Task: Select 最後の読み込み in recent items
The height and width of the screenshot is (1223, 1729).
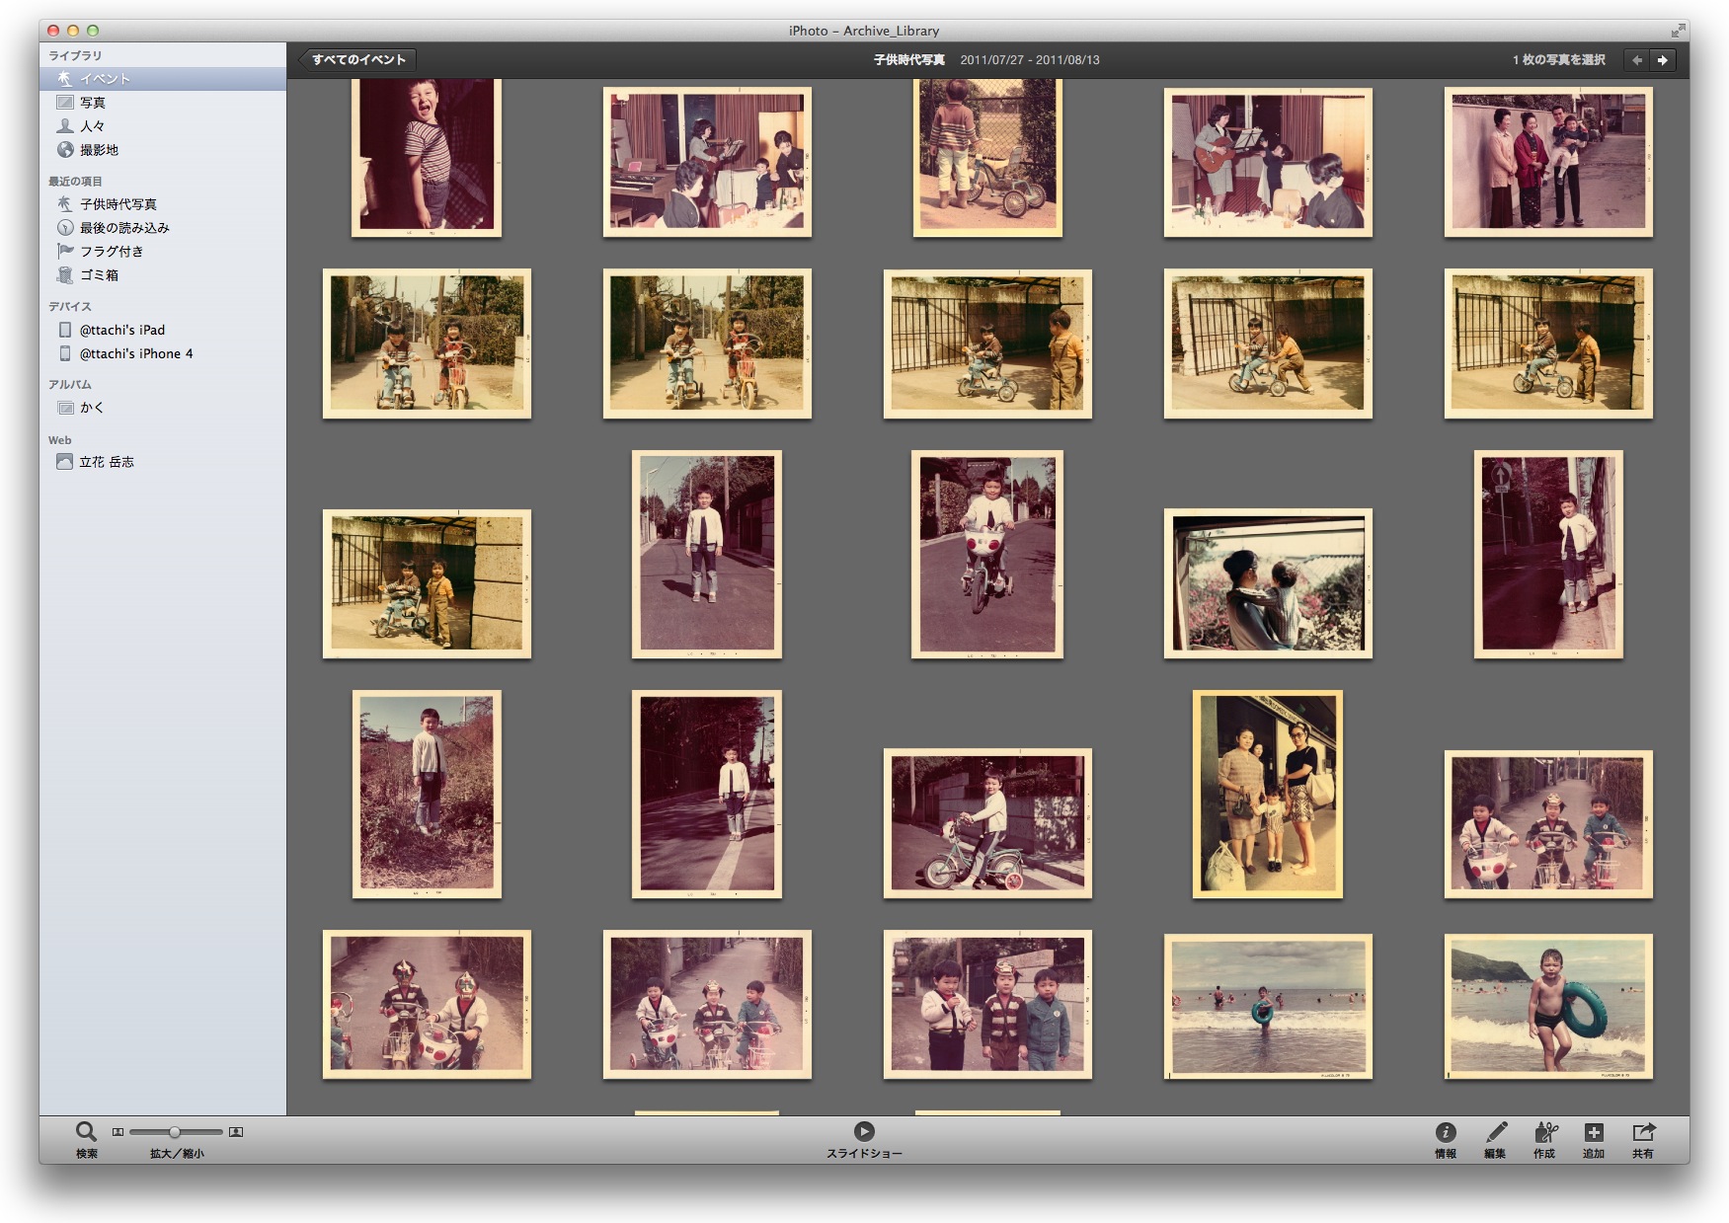Action: (x=124, y=228)
